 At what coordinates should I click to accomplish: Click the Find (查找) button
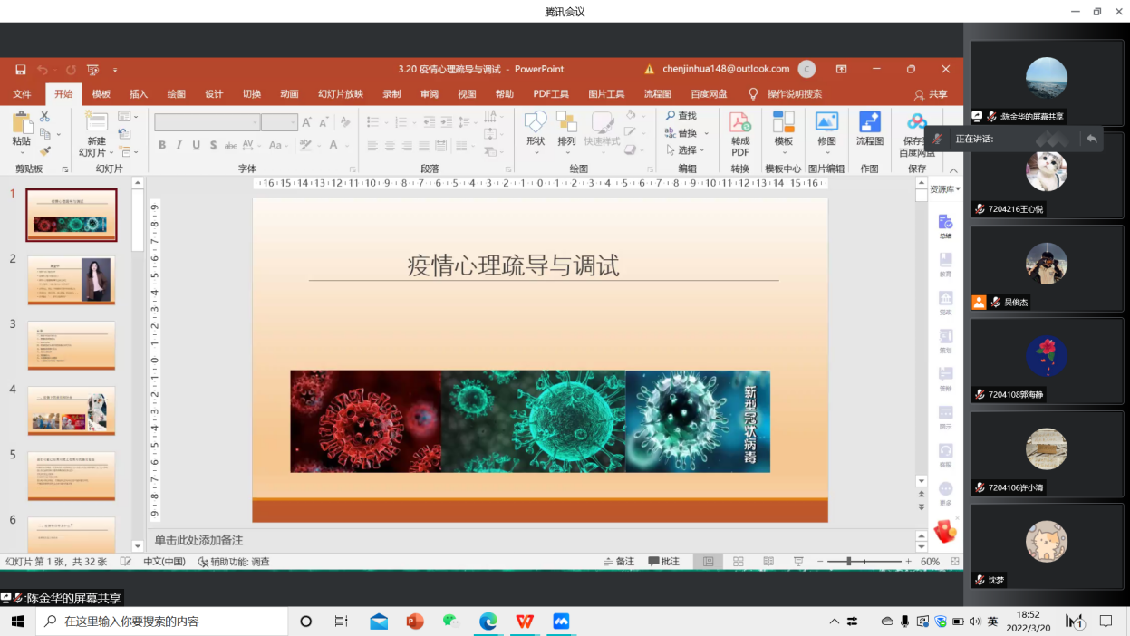(681, 116)
